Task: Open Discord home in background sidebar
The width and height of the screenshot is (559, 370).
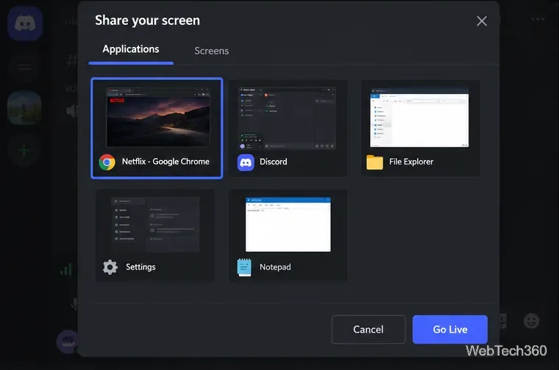Action: tap(24, 23)
